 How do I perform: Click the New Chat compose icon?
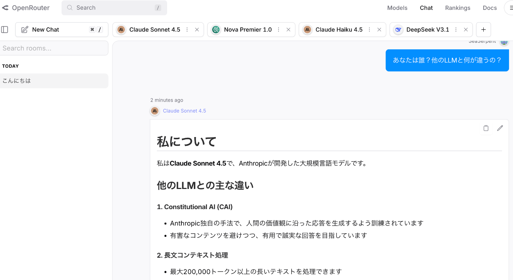click(25, 30)
